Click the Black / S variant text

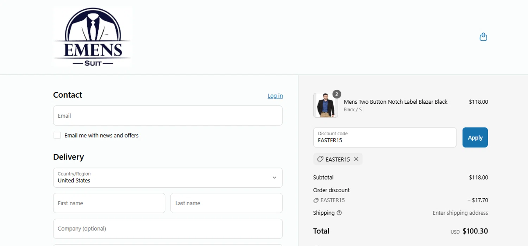point(353,110)
